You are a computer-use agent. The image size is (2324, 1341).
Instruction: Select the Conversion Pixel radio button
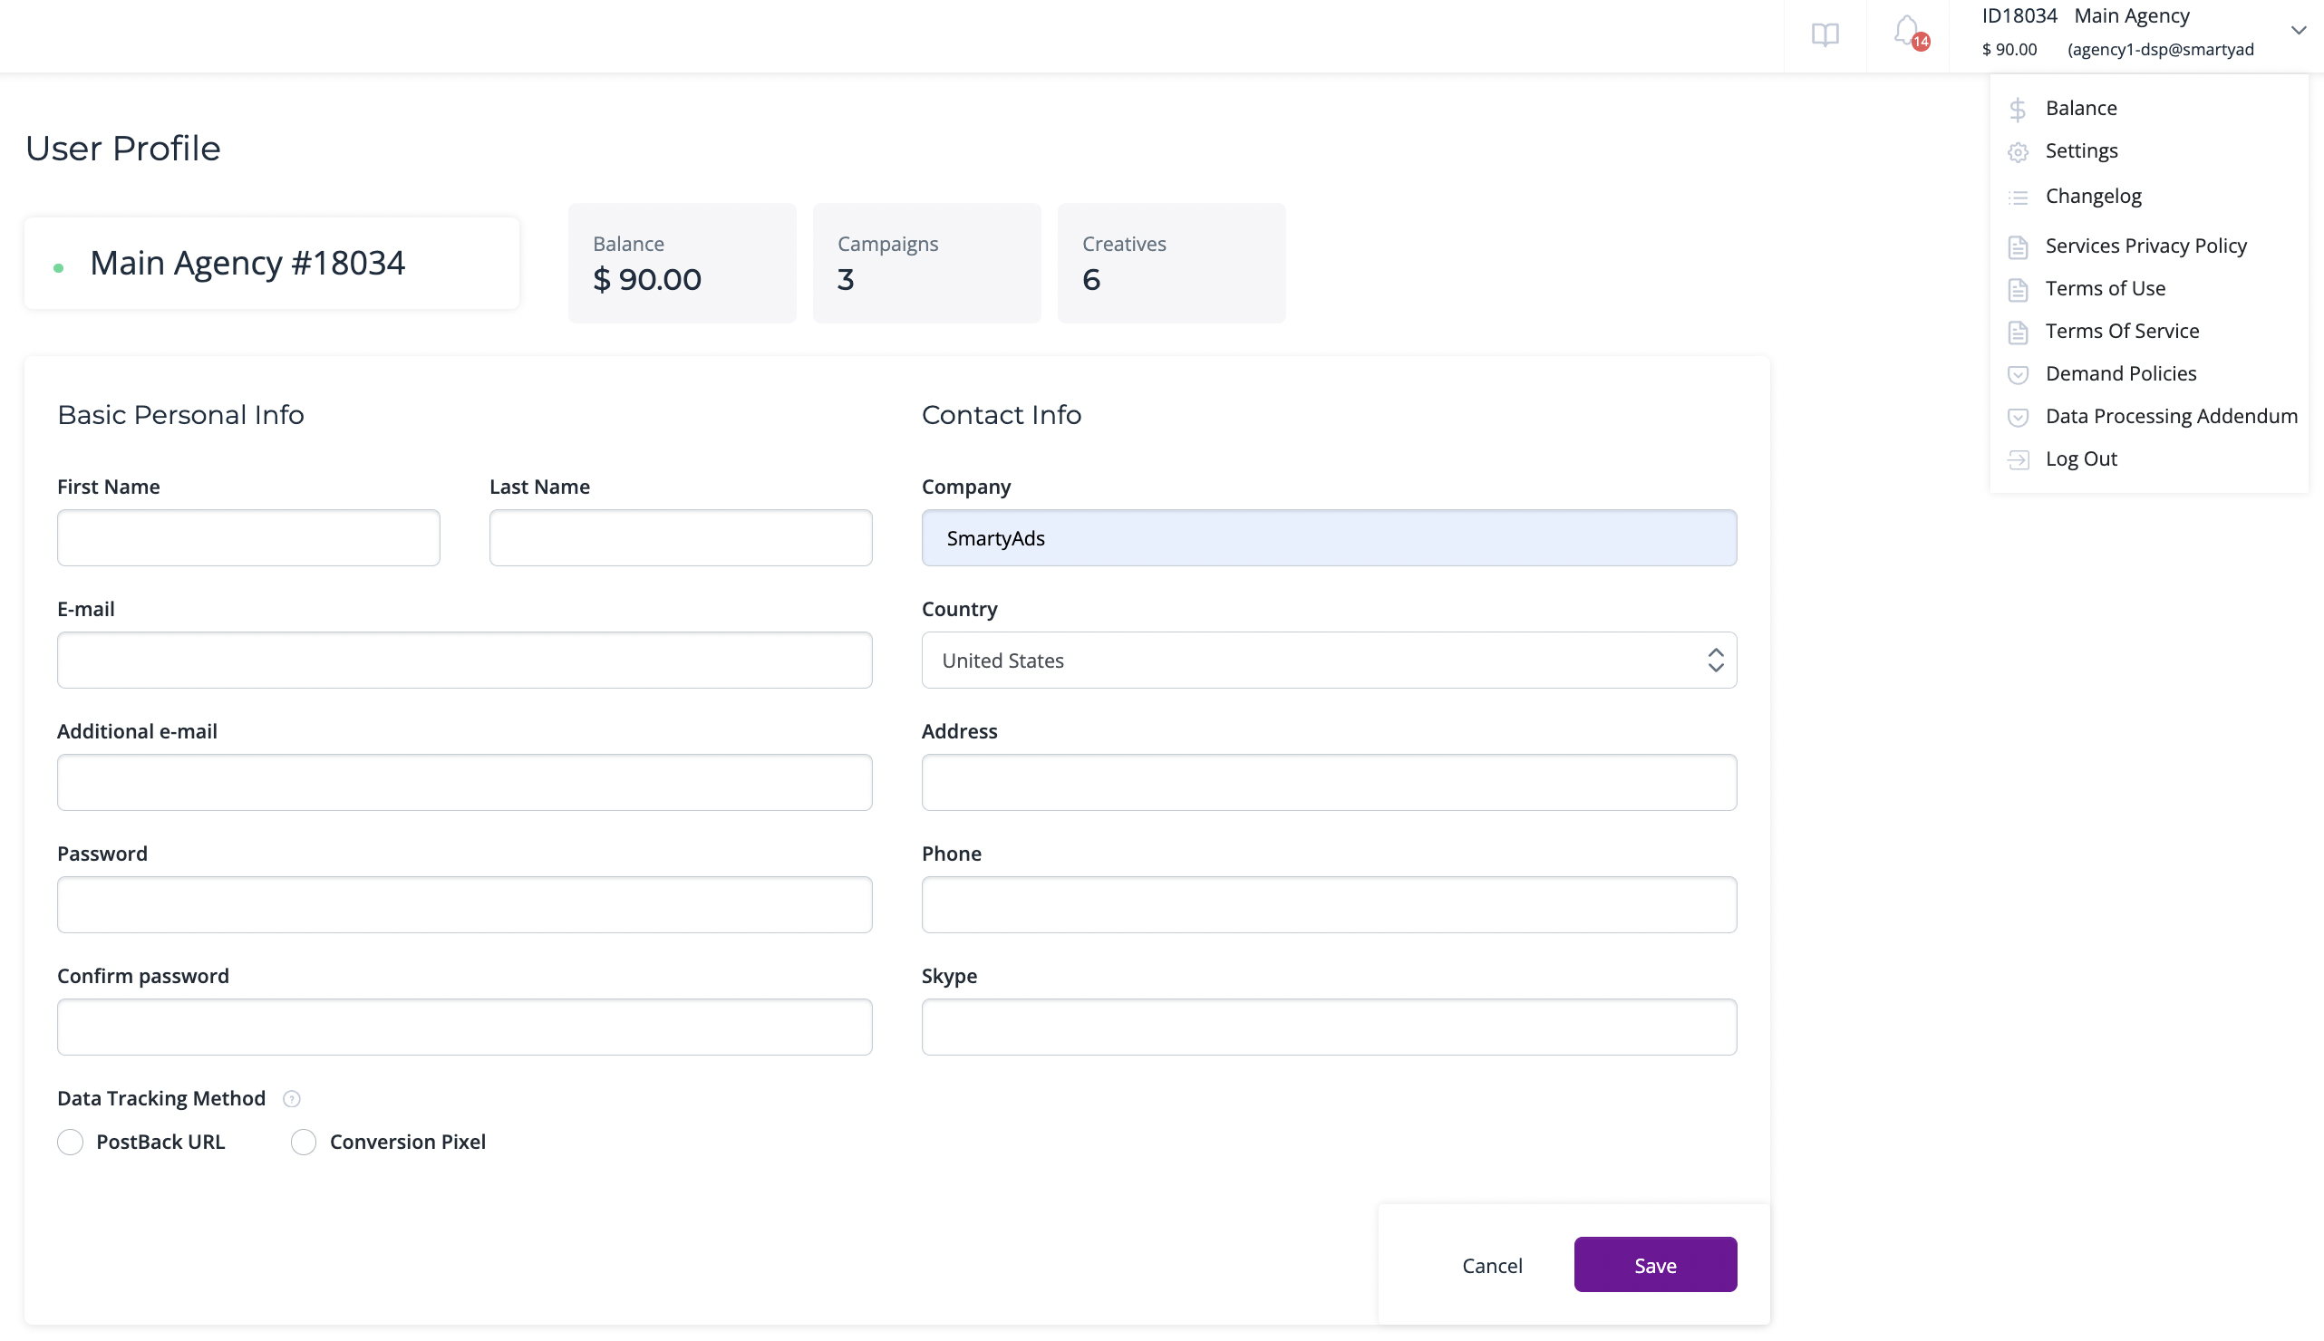303,1142
